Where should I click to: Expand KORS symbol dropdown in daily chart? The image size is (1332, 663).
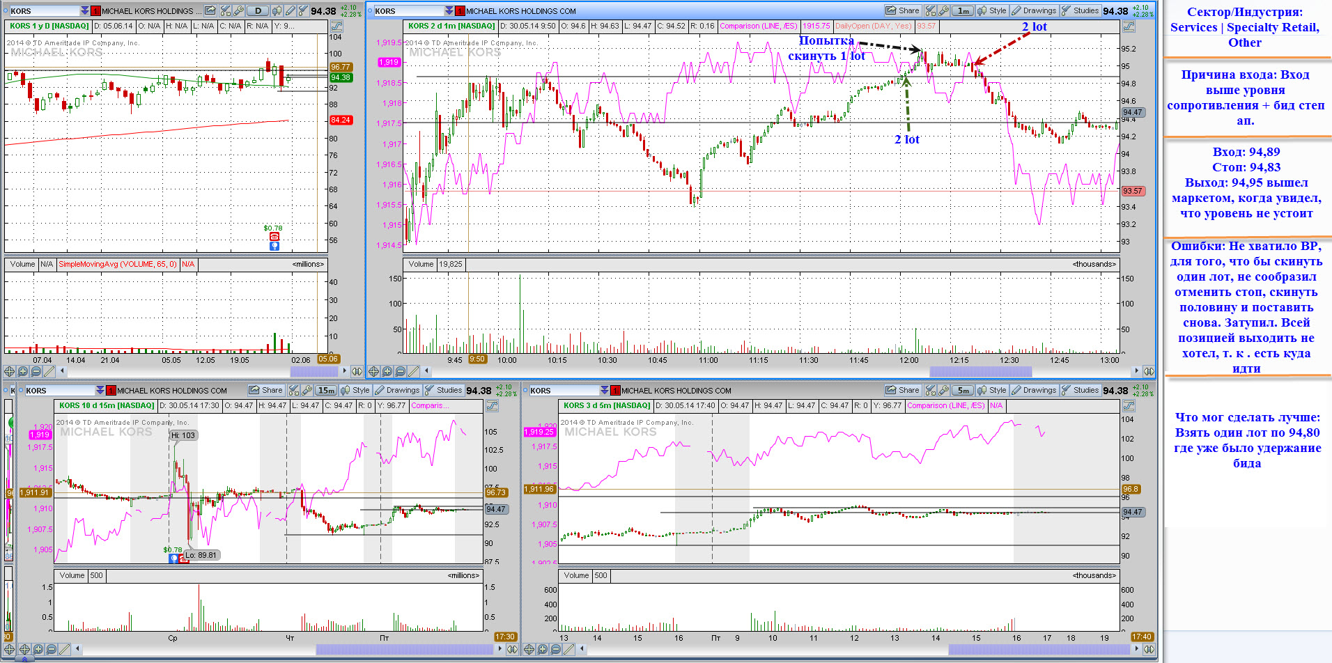[x=84, y=10]
